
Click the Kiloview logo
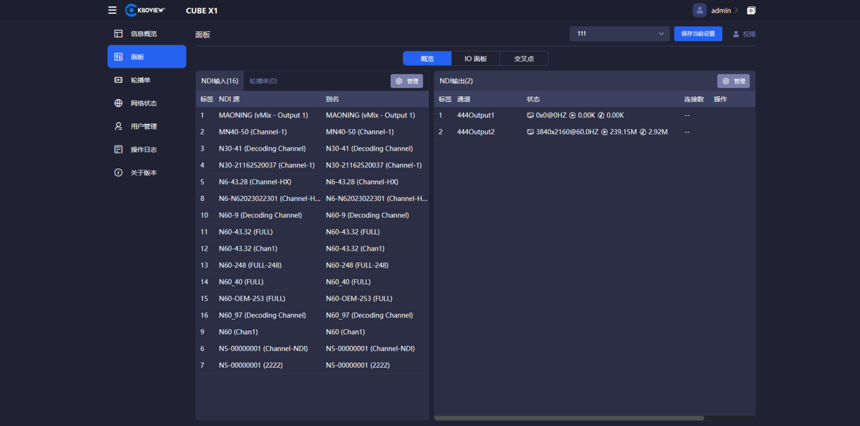[145, 10]
